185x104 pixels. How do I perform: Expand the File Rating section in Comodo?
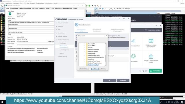(62, 36)
